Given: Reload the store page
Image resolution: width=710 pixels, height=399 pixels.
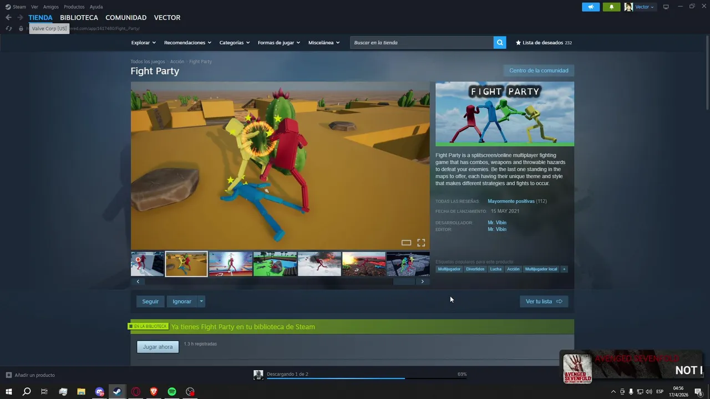Looking at the screenshot, I should point(8,28).
